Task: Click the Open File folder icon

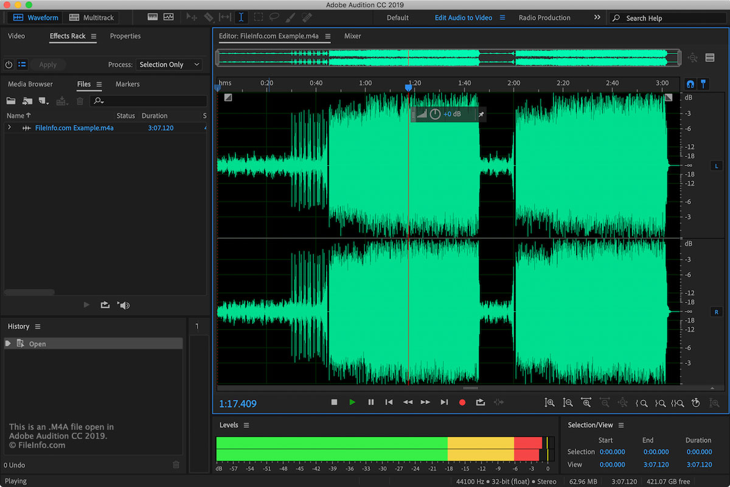Action: coord(11,101)
